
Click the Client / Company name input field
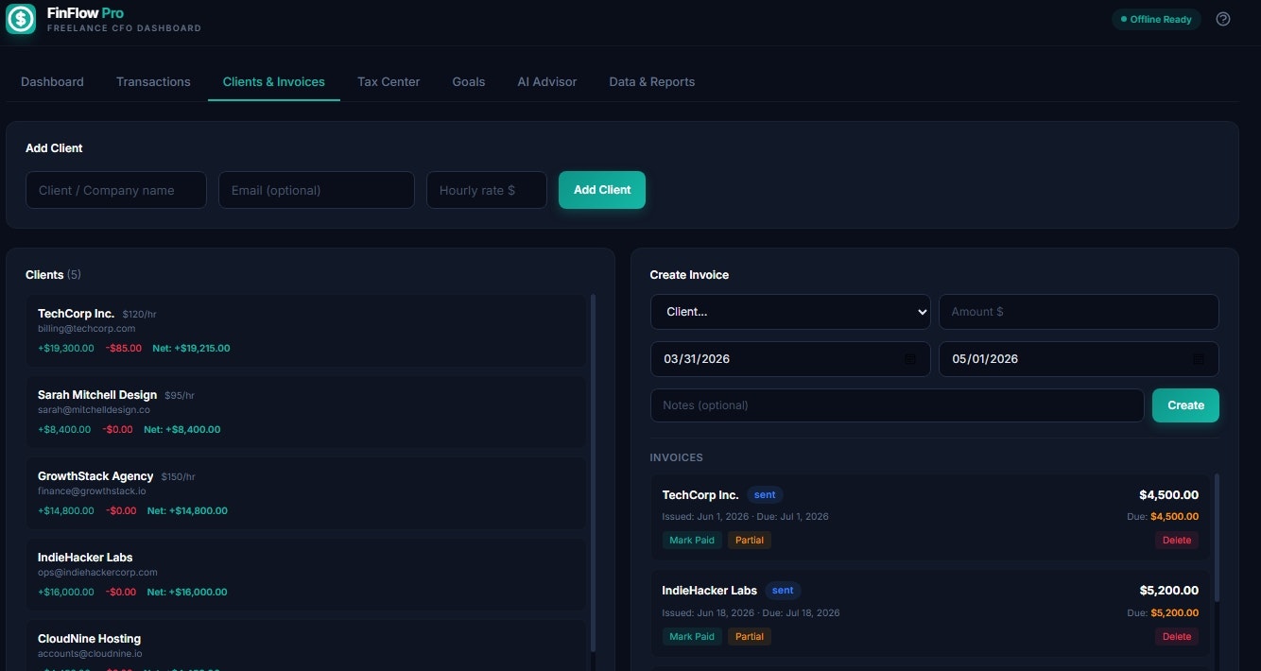tap(115, 190)
